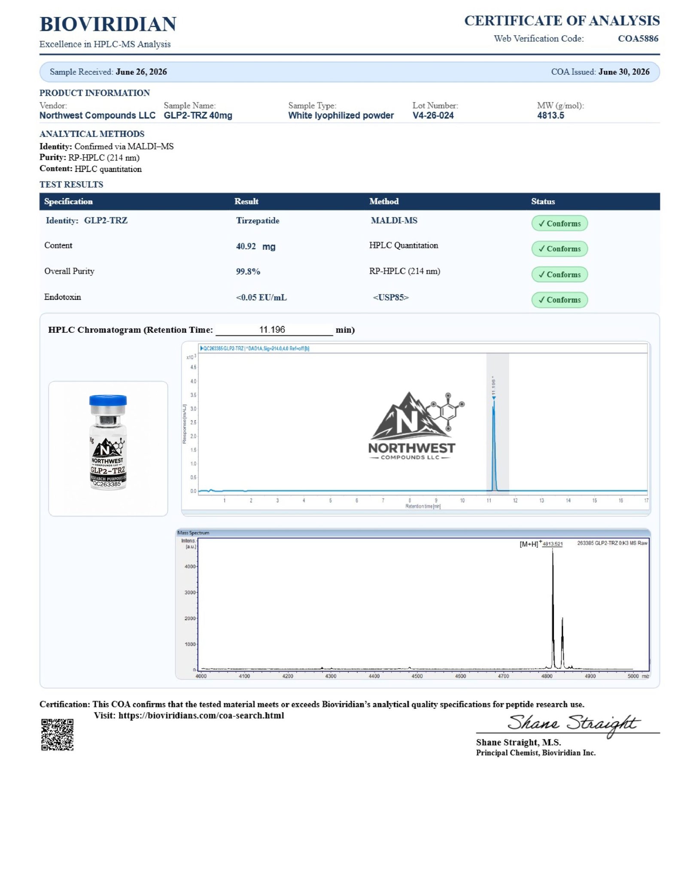Click the Conforms badge for Identity row
687x889 pixels.
coord(559,223)
